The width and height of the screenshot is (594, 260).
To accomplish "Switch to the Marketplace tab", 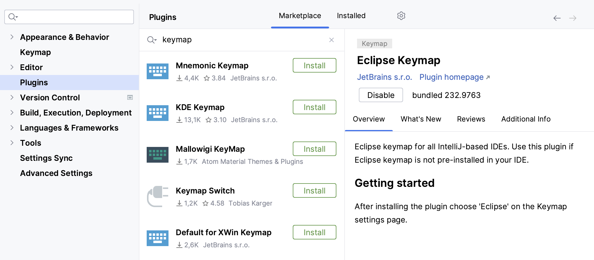I will pos(300,16).
